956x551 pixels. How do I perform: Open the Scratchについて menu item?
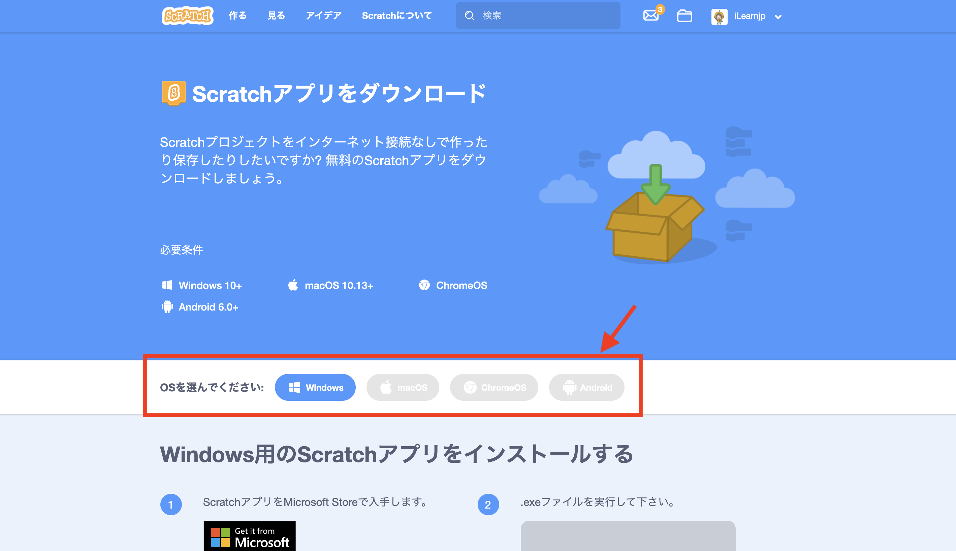(x=396, y=15)
